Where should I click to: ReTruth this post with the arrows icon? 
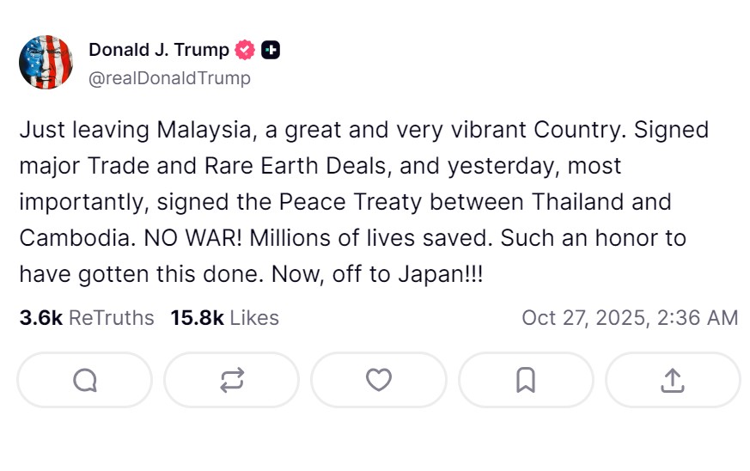tap(232, 380)
